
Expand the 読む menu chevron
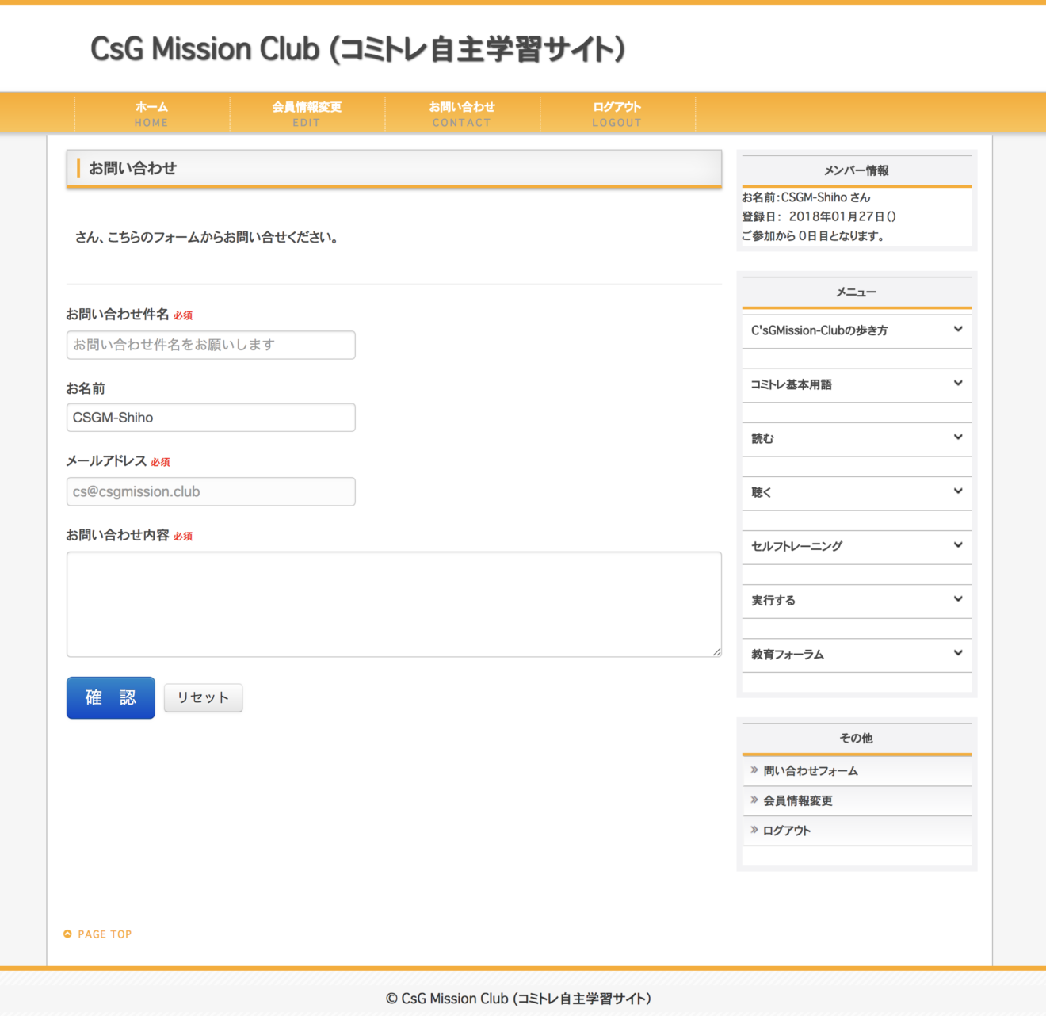pyautogui.click(x=958, y=437)
